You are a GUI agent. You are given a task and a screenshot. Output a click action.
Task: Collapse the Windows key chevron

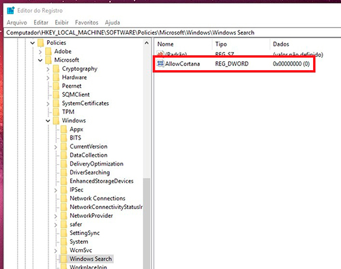click(48, 121)
